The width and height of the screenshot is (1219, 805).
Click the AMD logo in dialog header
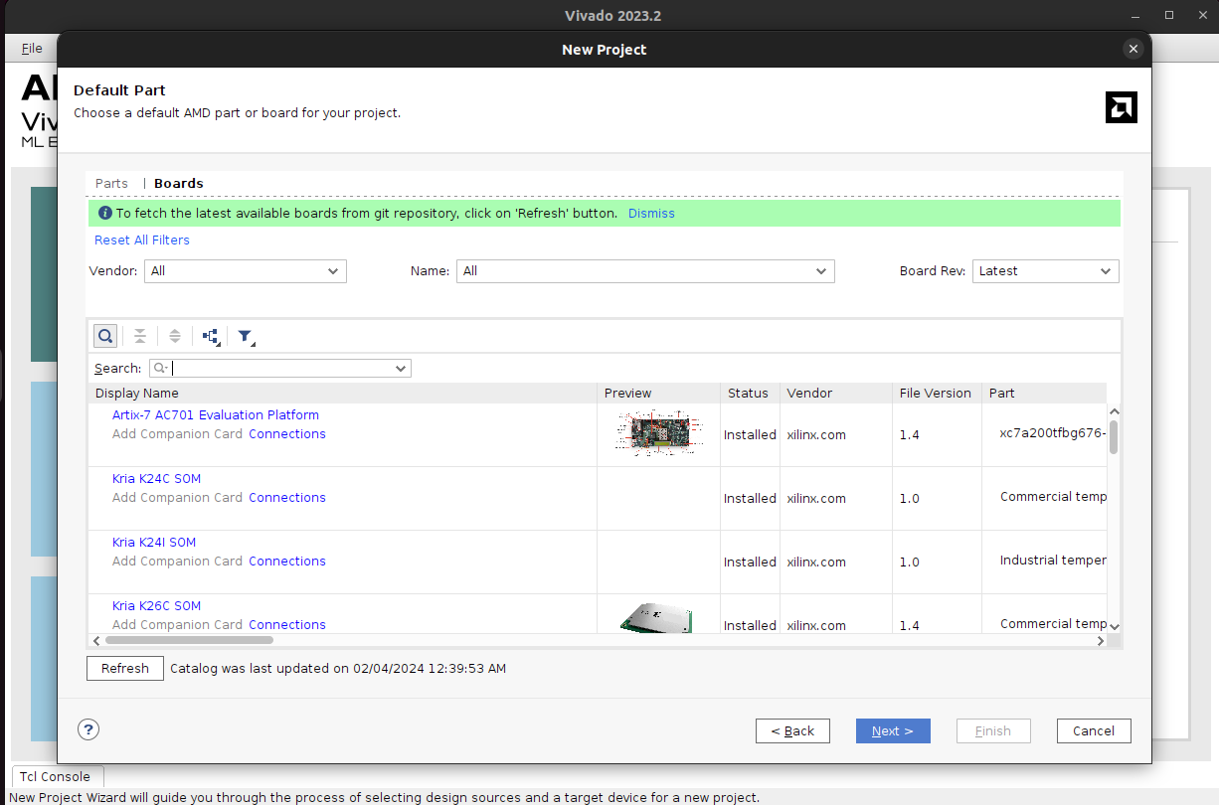coord(1121,107)
